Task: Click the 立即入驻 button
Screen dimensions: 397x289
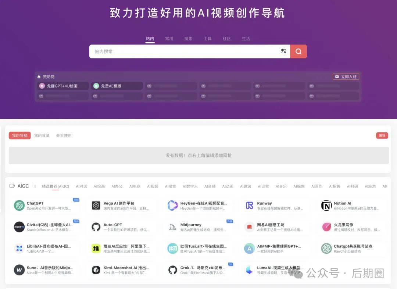Action: (x=346, y=76)
